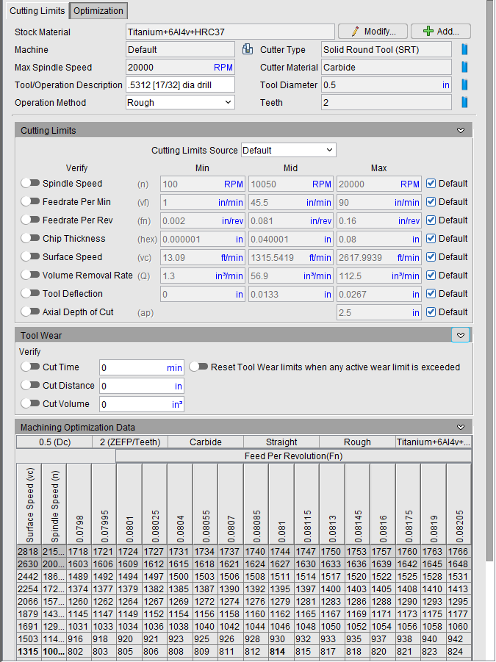This screenshot has width=496, height=662.
Task: Open the Cutting Limits Source dropdown
Action: pos(288,151)
